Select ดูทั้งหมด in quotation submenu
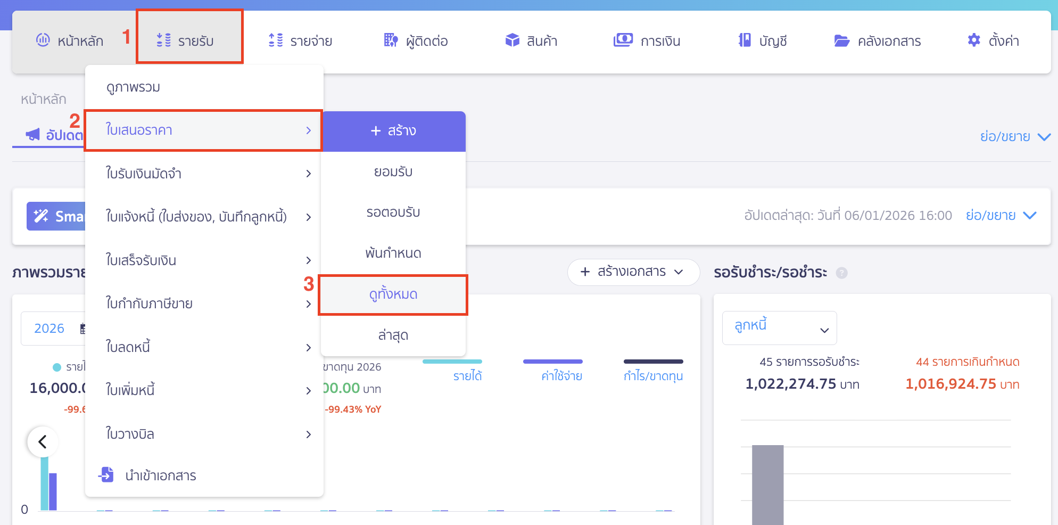This screenshot has height=525, width=1058. coord(393,294)
